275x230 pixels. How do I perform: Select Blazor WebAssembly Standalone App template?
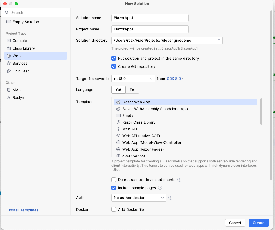(x=155, y=109)
